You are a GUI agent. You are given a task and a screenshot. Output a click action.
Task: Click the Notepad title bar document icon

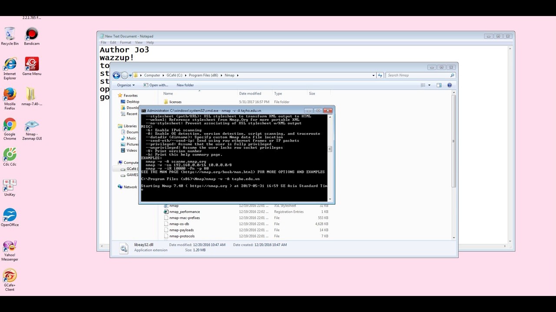pos(102,36)
